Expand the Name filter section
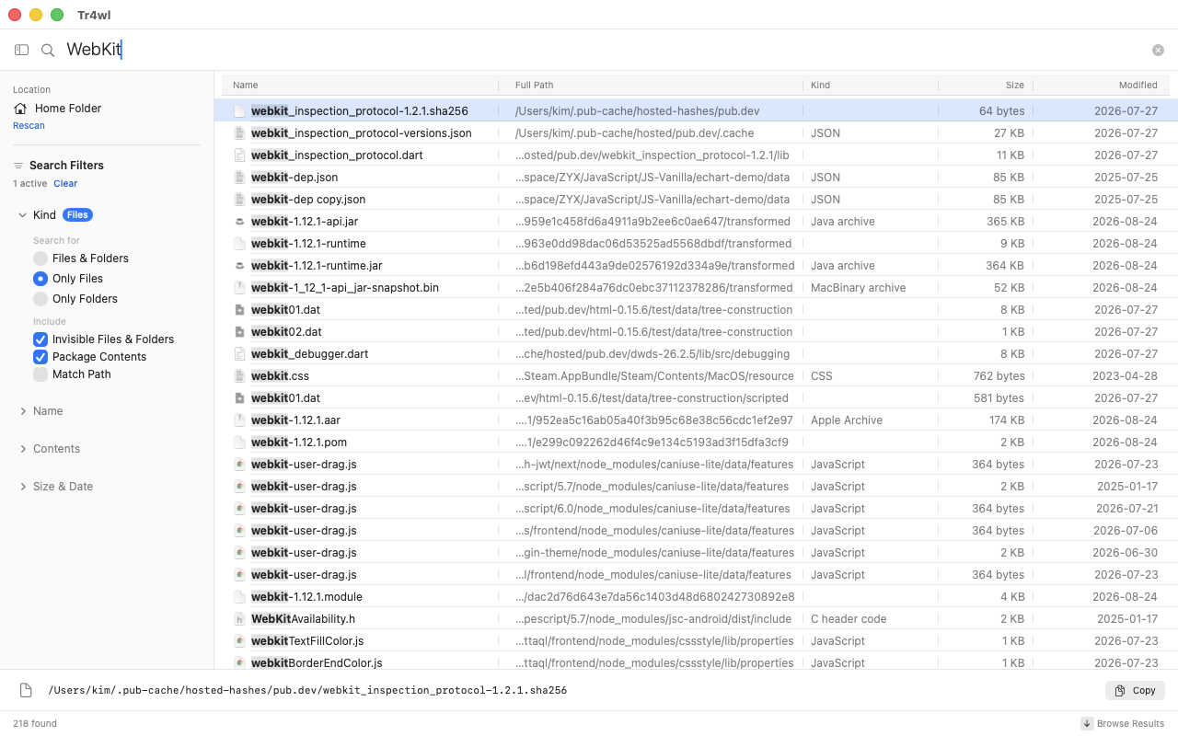The image size is (1178, 736). (22, 411)
